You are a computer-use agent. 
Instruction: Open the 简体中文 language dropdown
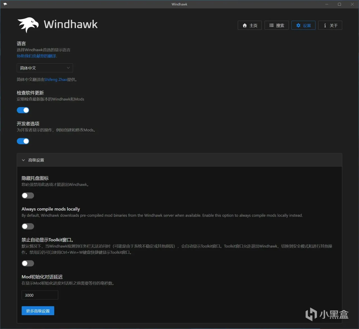(45, 68)
